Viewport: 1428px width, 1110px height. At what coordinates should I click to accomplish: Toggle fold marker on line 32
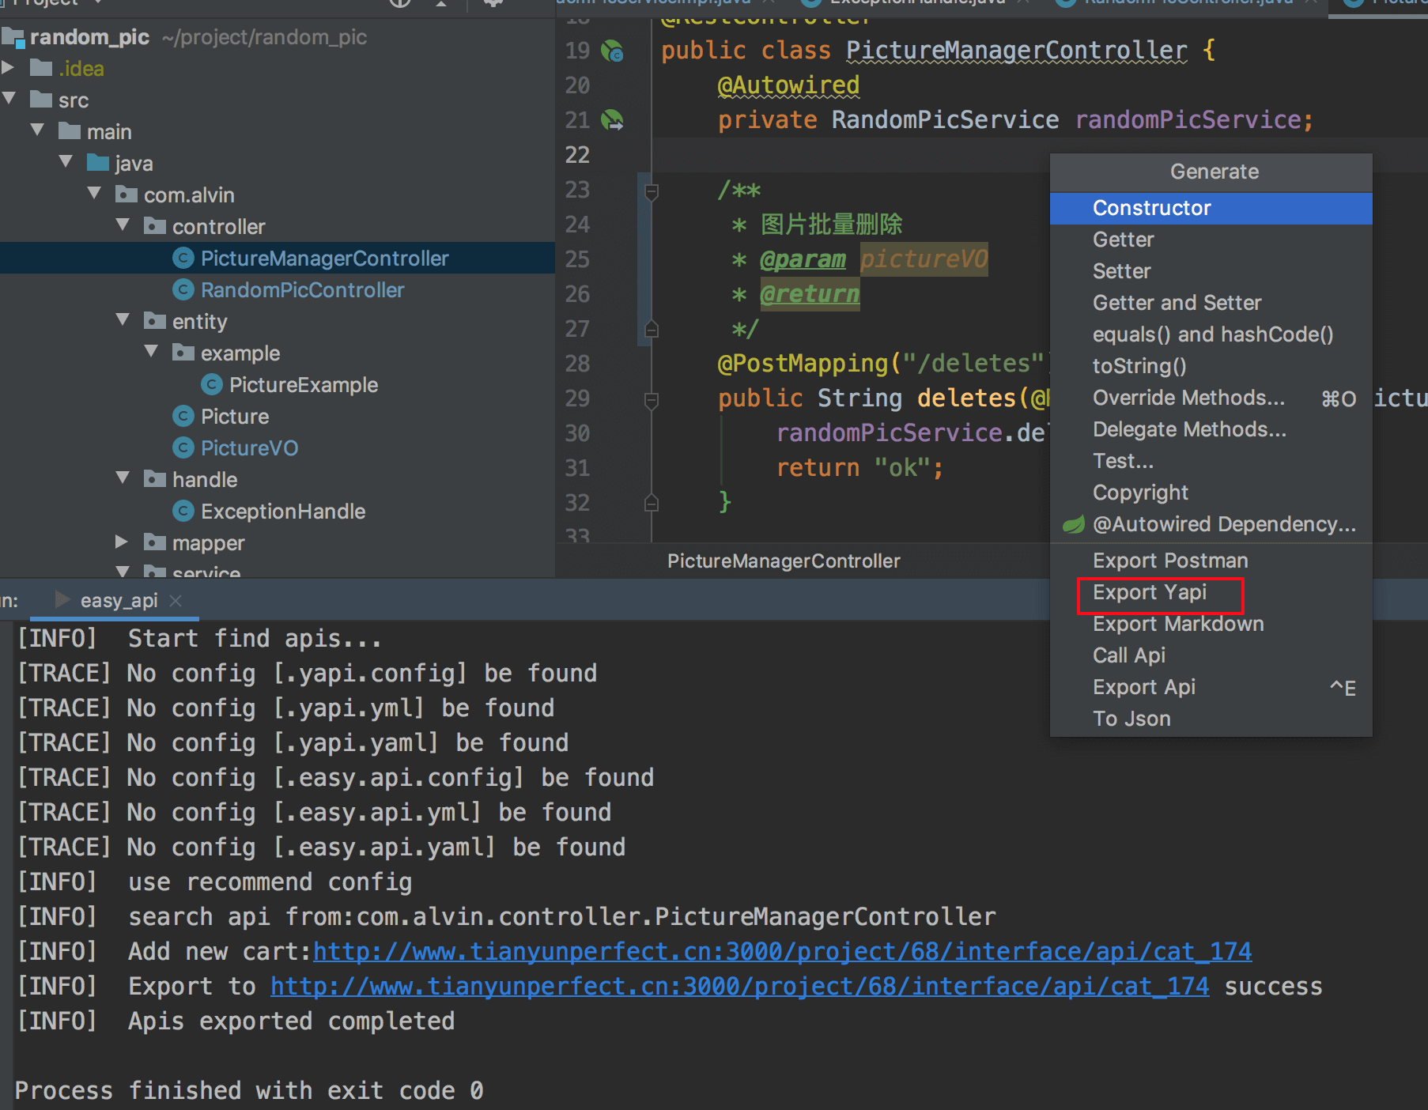coord(652,503)
